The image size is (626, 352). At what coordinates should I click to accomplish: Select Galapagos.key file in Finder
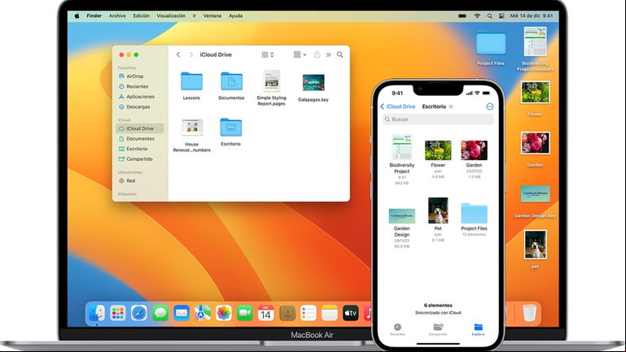(313, 88)
